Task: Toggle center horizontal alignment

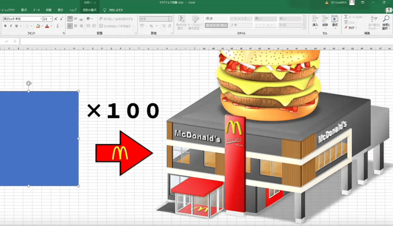Action: [75, 26]
